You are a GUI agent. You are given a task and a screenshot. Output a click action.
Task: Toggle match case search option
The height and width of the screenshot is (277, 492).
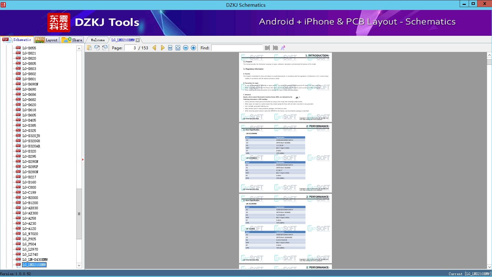click(x=283, y=48)
